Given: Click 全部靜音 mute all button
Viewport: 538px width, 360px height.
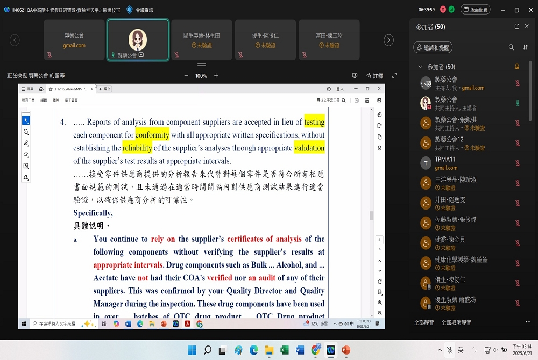Looking at the screenshot, I should pos(424,322).
